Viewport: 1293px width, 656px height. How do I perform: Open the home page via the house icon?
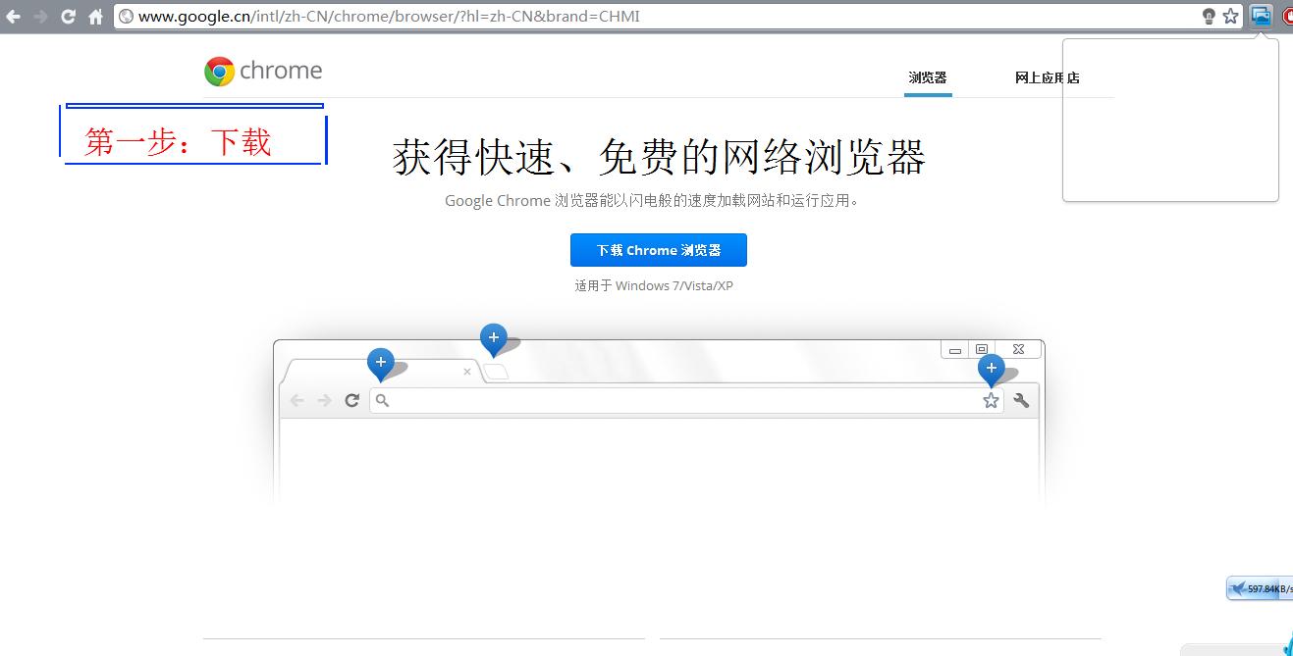pos(95,17)
